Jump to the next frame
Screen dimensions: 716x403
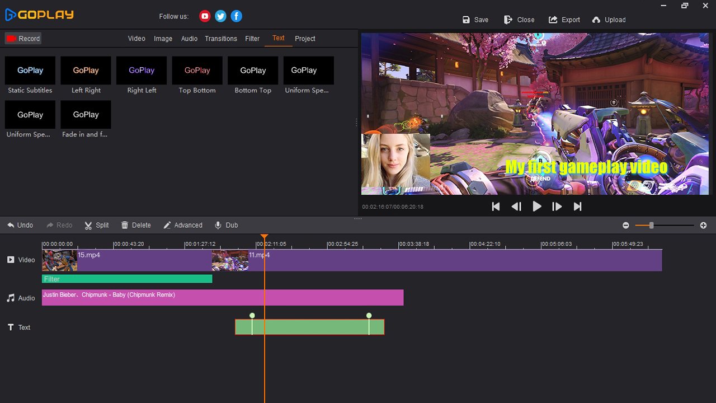[x=557, y=206]
